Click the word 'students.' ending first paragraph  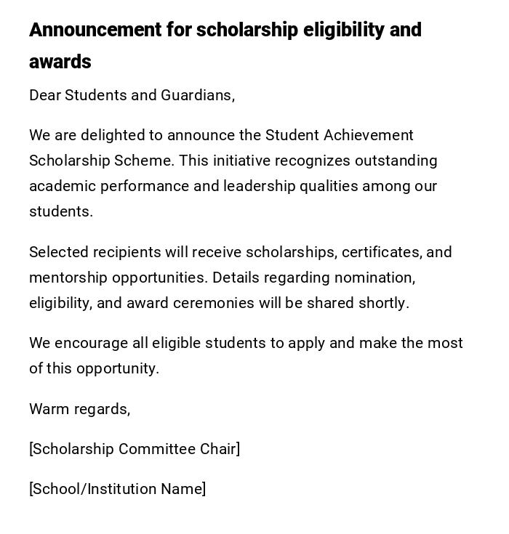click(x=61, y=212)
